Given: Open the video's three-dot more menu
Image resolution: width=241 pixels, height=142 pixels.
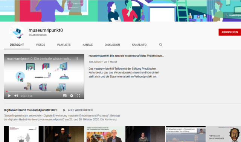Looking at the screenshot, I should [77, 58].
